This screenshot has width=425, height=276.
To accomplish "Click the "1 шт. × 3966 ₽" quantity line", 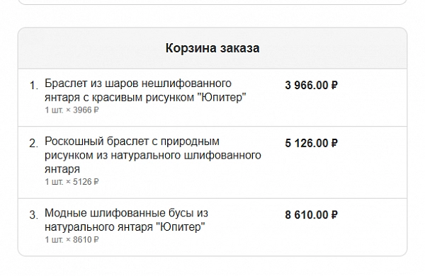I will pos(72,110).
